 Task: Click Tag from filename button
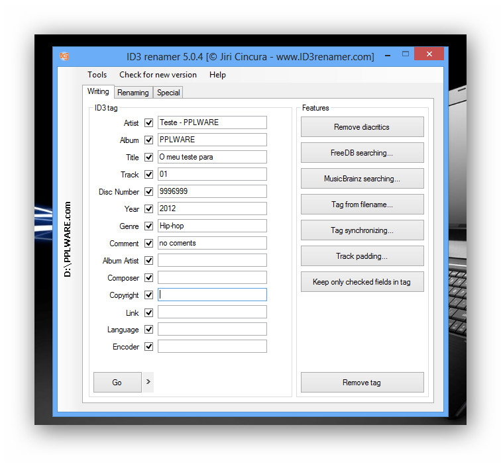[362, 205]
